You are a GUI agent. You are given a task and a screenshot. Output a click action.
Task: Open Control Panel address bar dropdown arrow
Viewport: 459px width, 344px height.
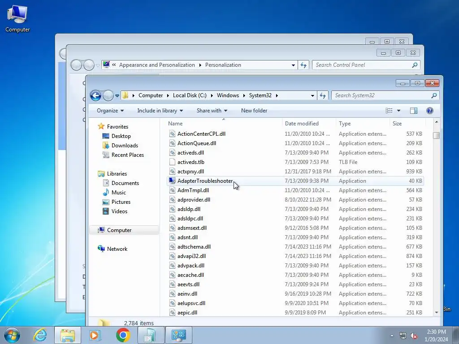pos(293,65)
